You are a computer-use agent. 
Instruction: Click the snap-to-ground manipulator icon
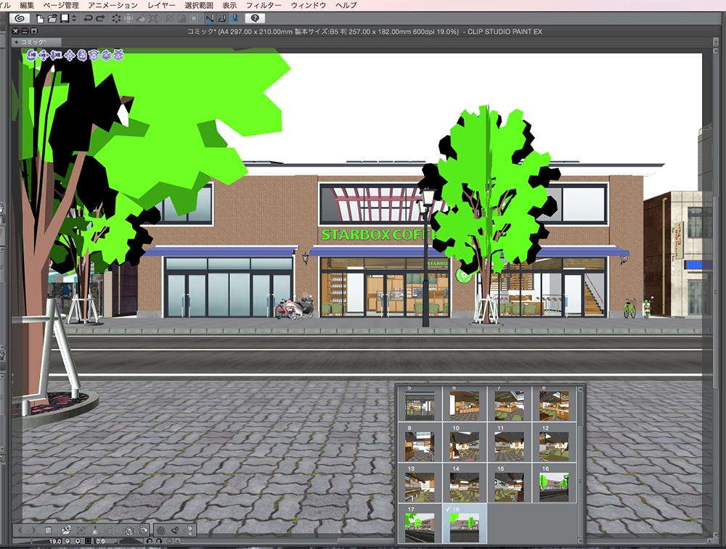tap(118, 55)
